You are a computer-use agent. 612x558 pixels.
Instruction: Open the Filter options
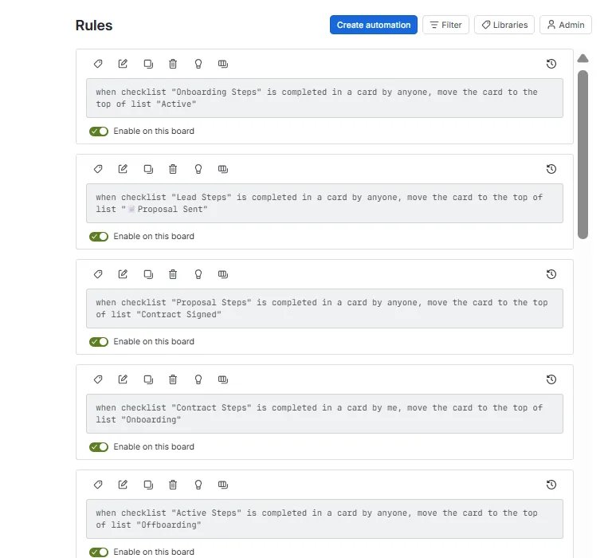coord(445,25)
